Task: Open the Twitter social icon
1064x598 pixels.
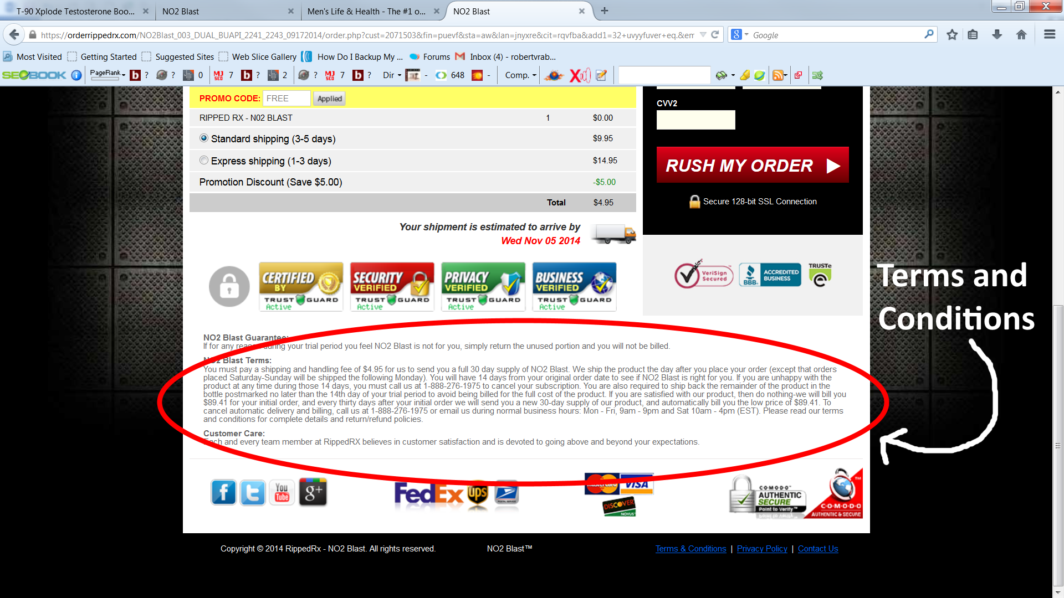Action: coord(253,492)
